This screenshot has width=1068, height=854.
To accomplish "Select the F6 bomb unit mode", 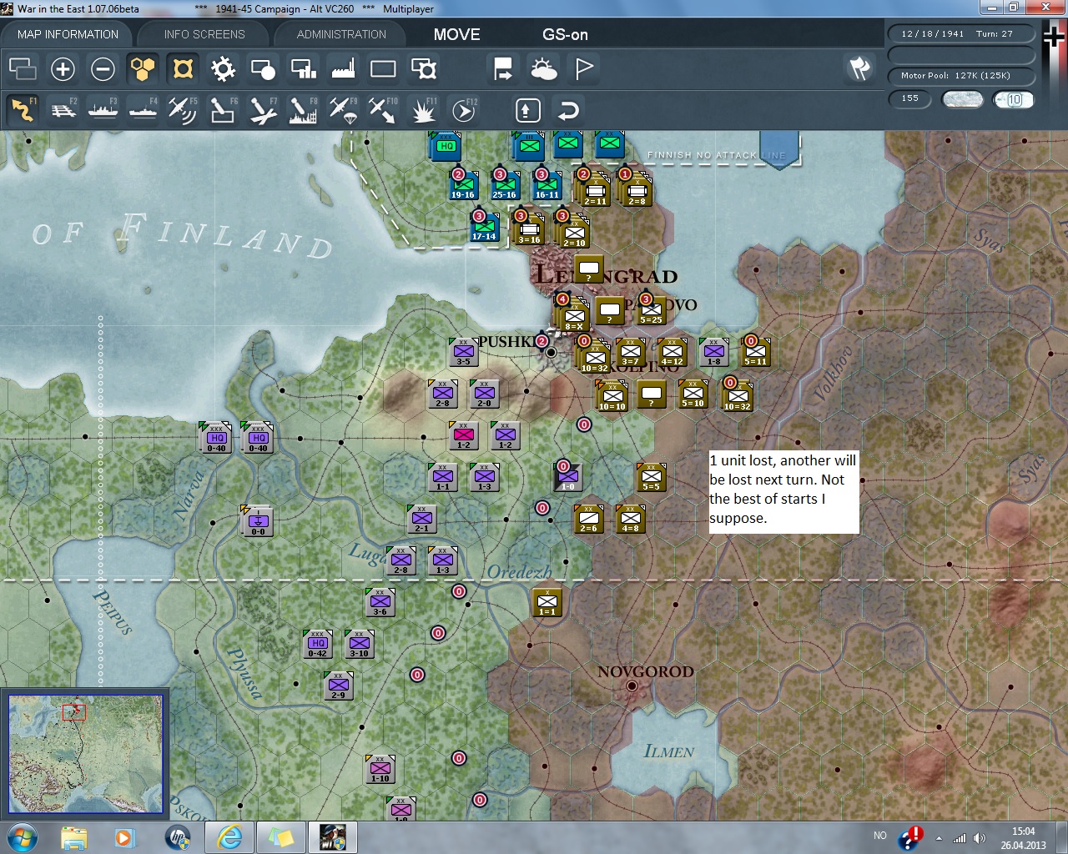I will pos(223,110).
